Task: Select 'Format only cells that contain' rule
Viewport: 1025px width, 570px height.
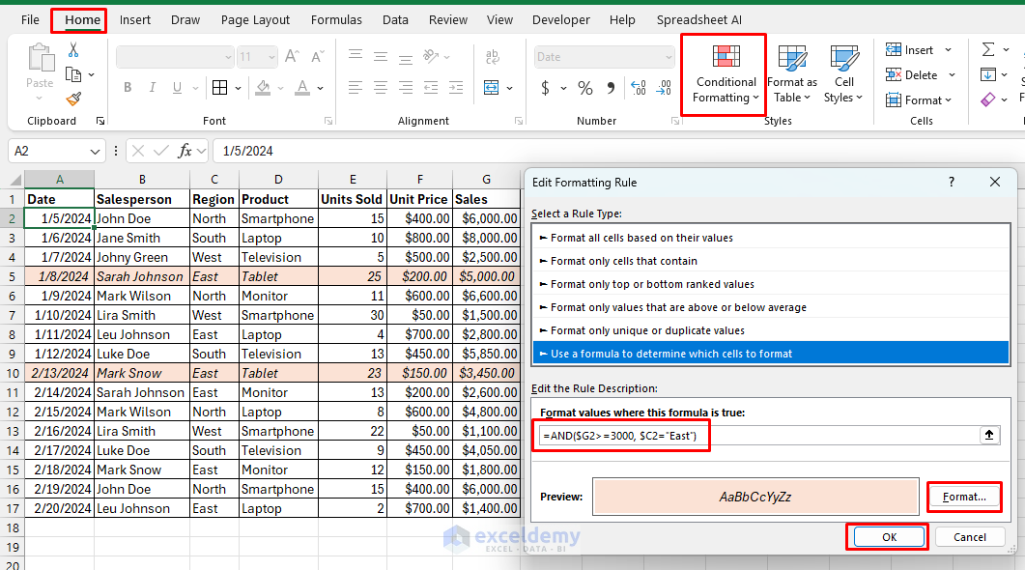Action: 623,261
